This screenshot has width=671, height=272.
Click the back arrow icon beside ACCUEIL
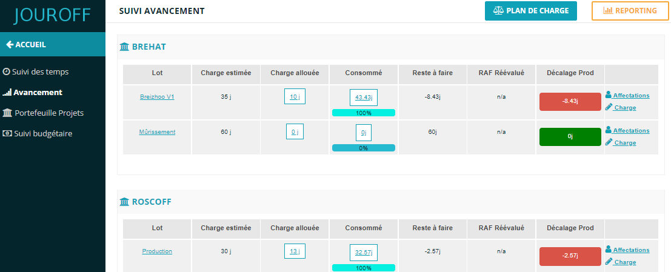tap(10, 44)
